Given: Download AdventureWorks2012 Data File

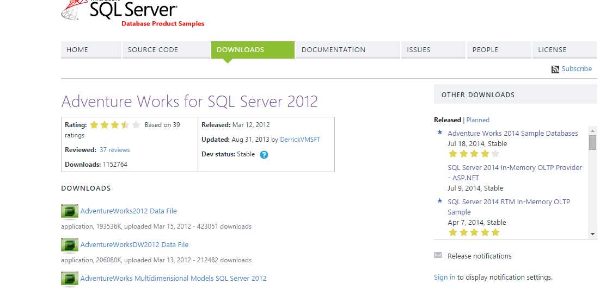Looking at the screenshot, I should [128, 211].
